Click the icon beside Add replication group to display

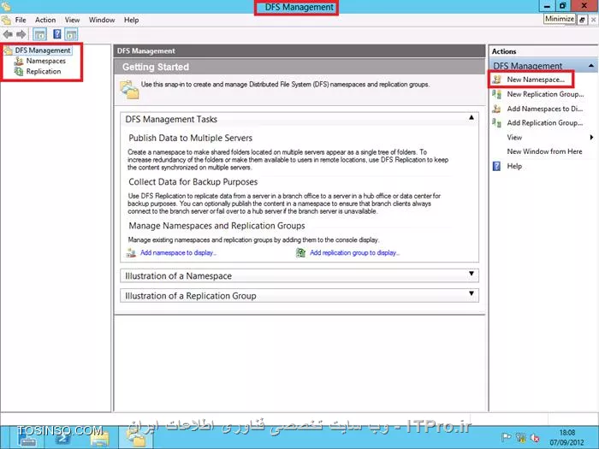pyautogui.click(x=300, y=253)
